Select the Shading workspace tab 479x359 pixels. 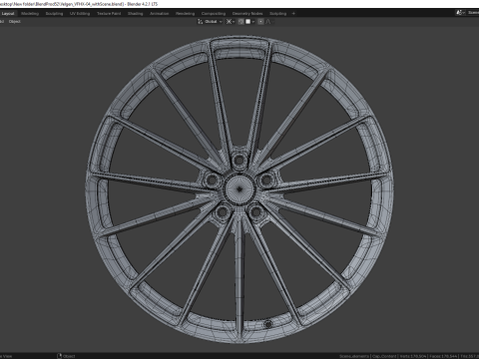(136, 14)
